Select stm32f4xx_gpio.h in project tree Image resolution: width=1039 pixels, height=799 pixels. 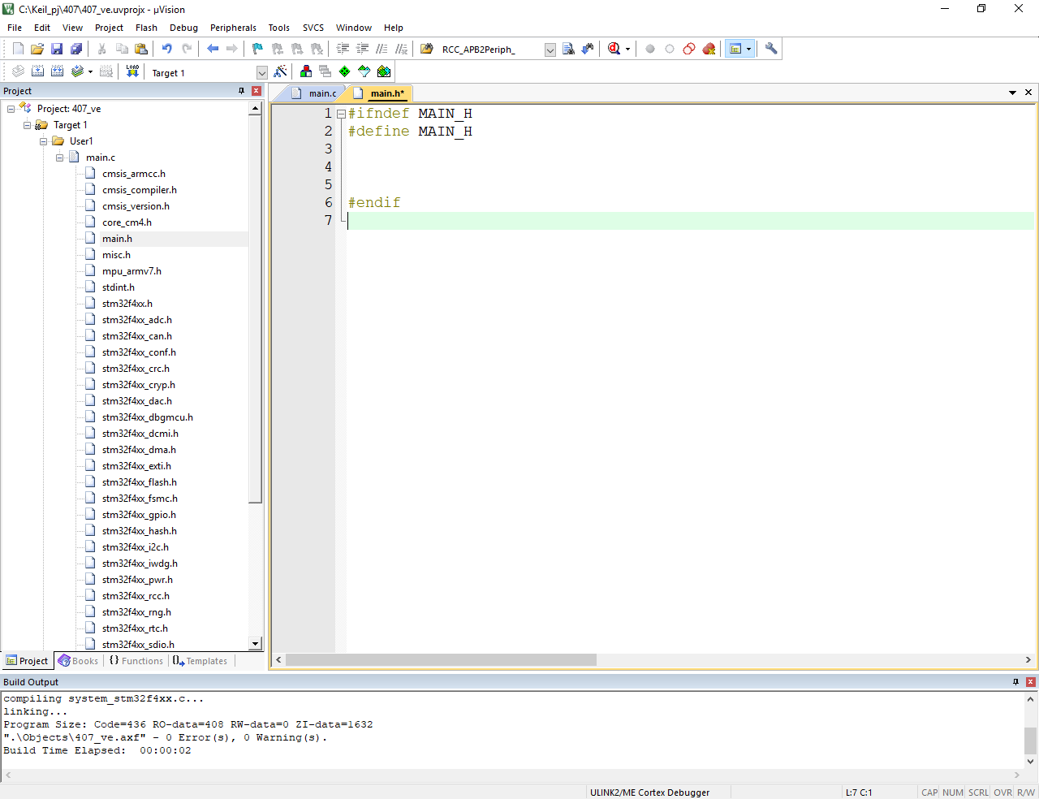pyautogui.click(x=139, y=515)
